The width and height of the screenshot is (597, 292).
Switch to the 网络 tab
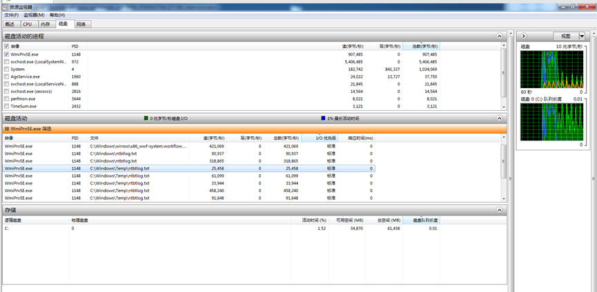81,24
